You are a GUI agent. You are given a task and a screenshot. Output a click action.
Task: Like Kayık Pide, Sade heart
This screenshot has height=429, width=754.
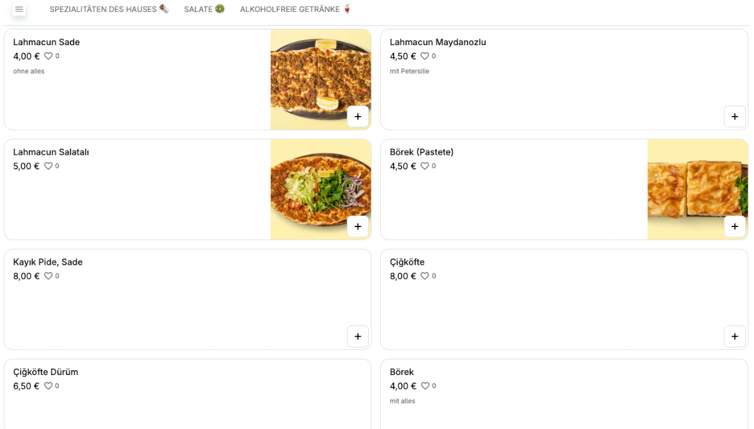point(48,276)
